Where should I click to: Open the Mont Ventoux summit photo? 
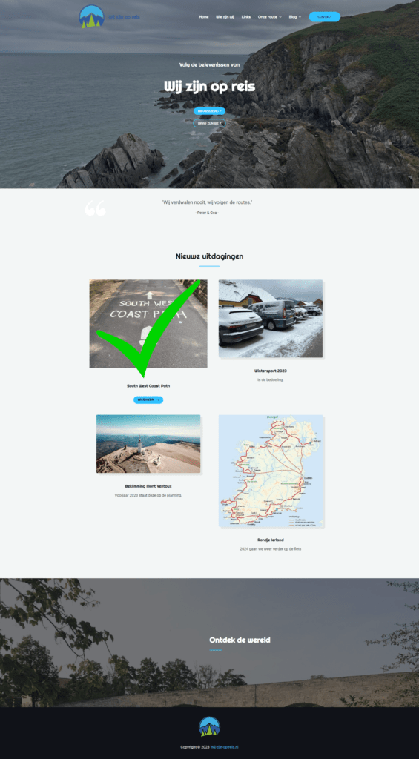point(148,444)
